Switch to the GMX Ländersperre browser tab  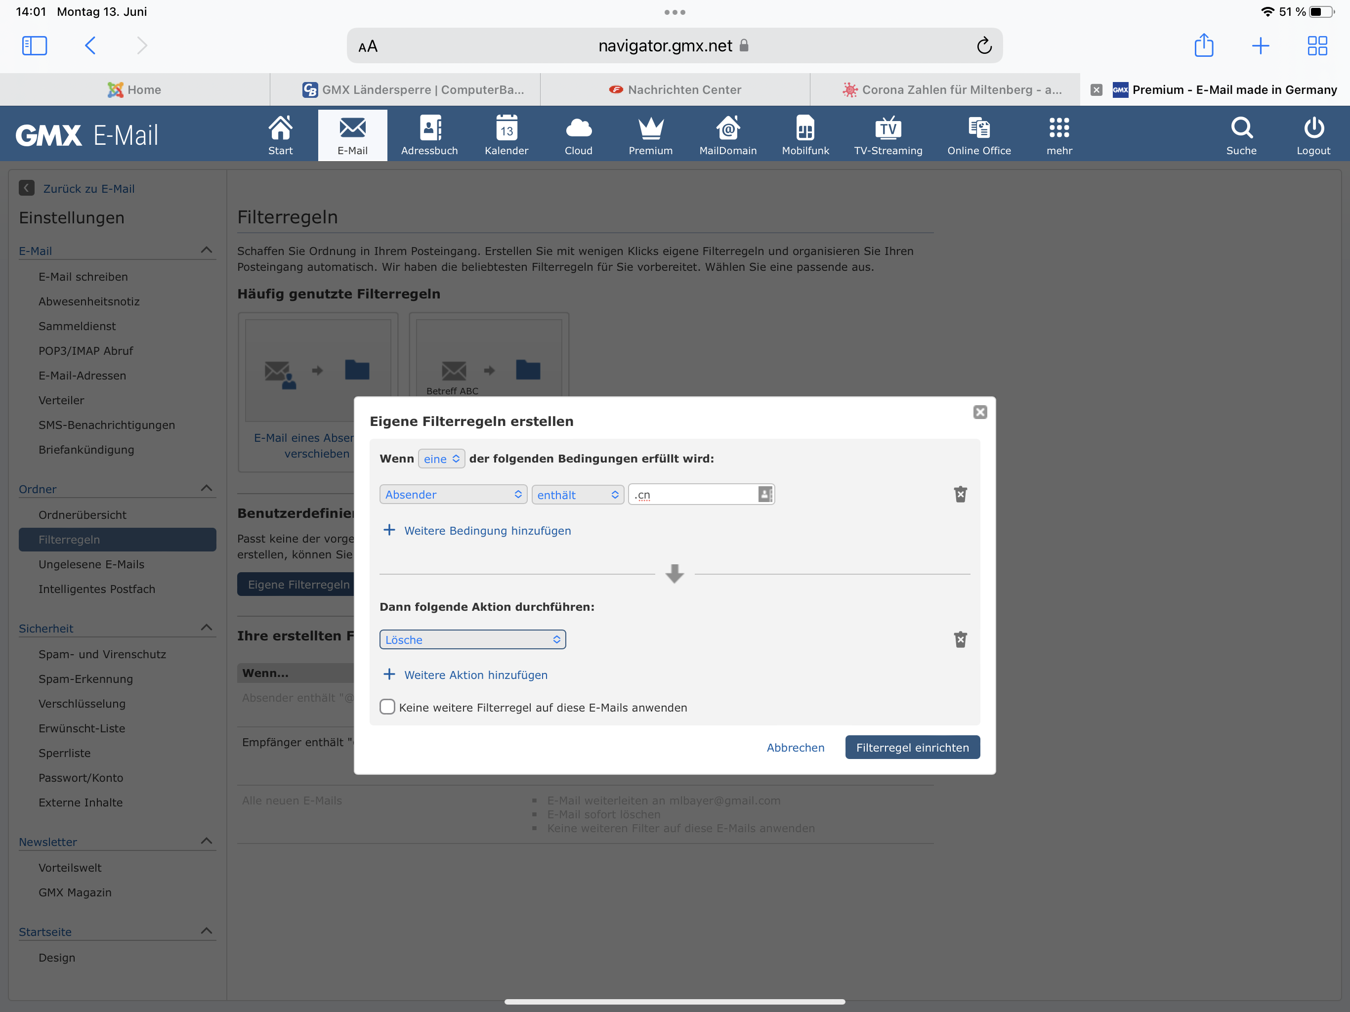tap(413, 90)
